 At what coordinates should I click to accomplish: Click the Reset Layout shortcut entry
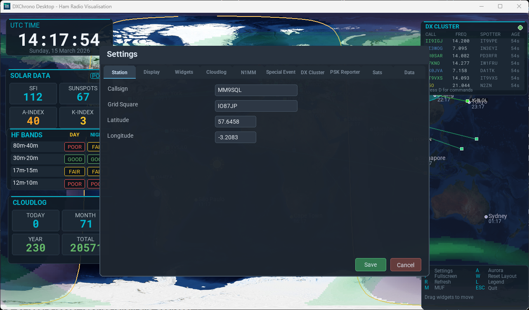(x=496, y=276)
